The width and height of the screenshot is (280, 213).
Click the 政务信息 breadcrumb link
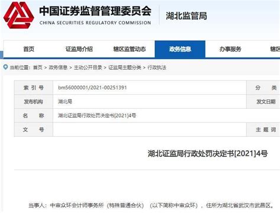tap(58, 67)
